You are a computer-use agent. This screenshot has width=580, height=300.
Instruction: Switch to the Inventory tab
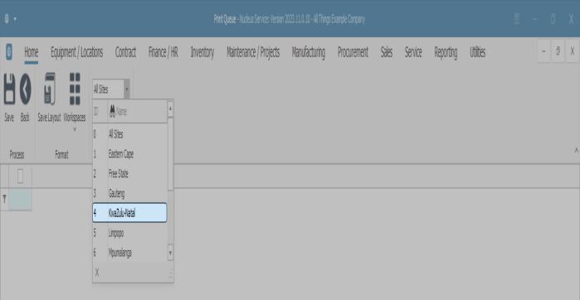tap(202, 52)
